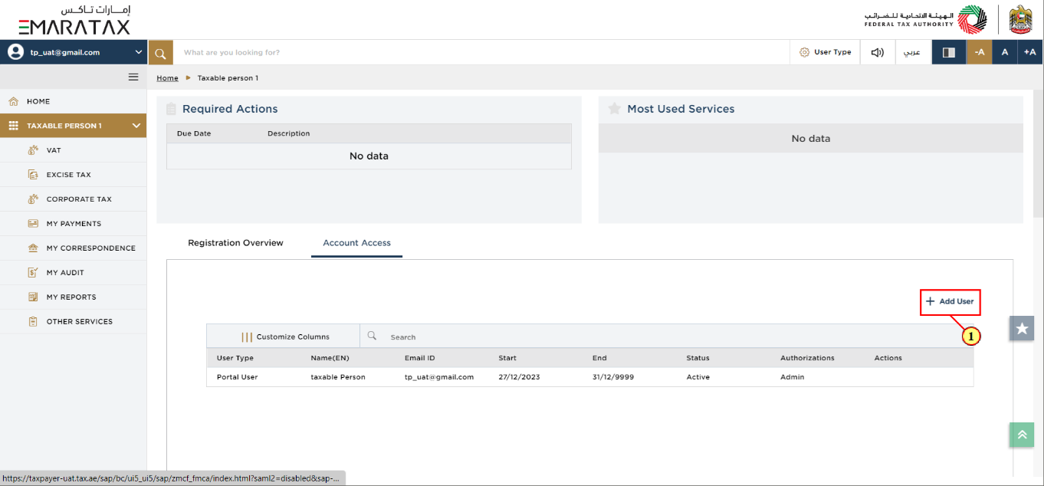Viewport: 1044px width, 486px height.
Task: Click the 31/12/9999 end date cell
Action: pos(613,377)
